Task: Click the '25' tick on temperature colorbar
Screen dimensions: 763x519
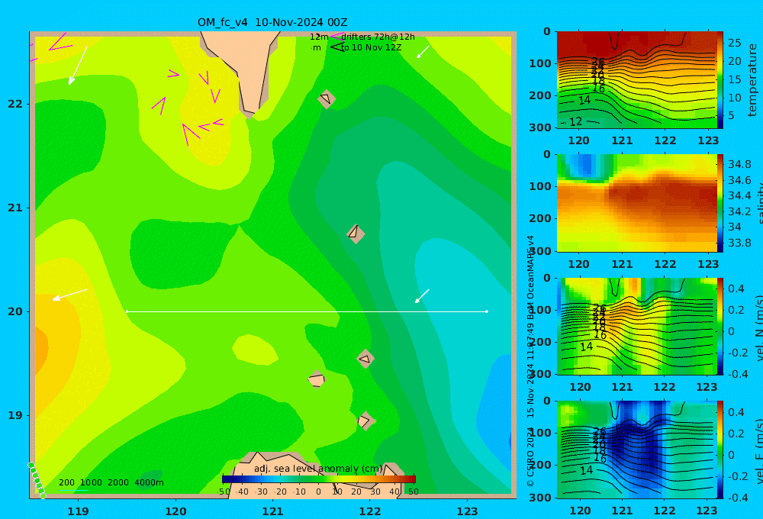Action: click(734, 43)
